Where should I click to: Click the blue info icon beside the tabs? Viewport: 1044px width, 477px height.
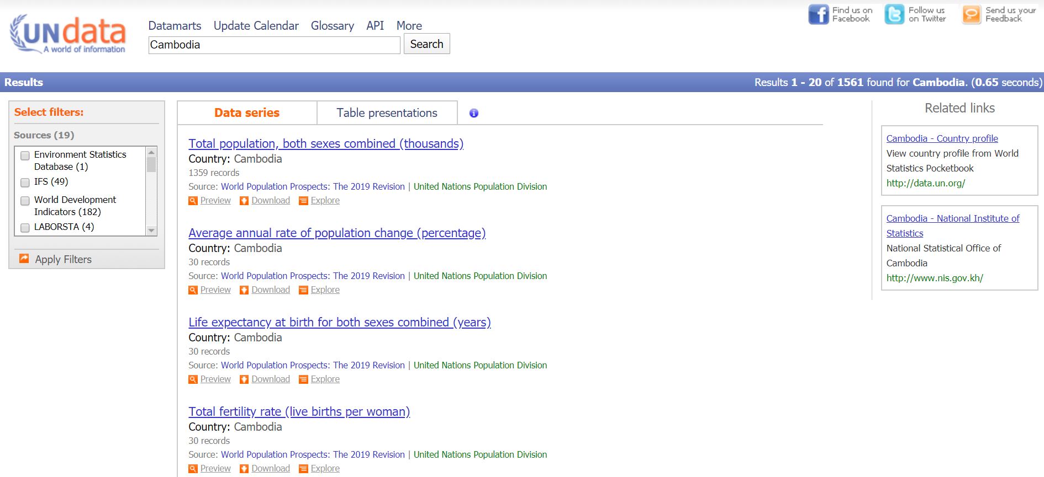pyautogui.click(x=473, y=113)
